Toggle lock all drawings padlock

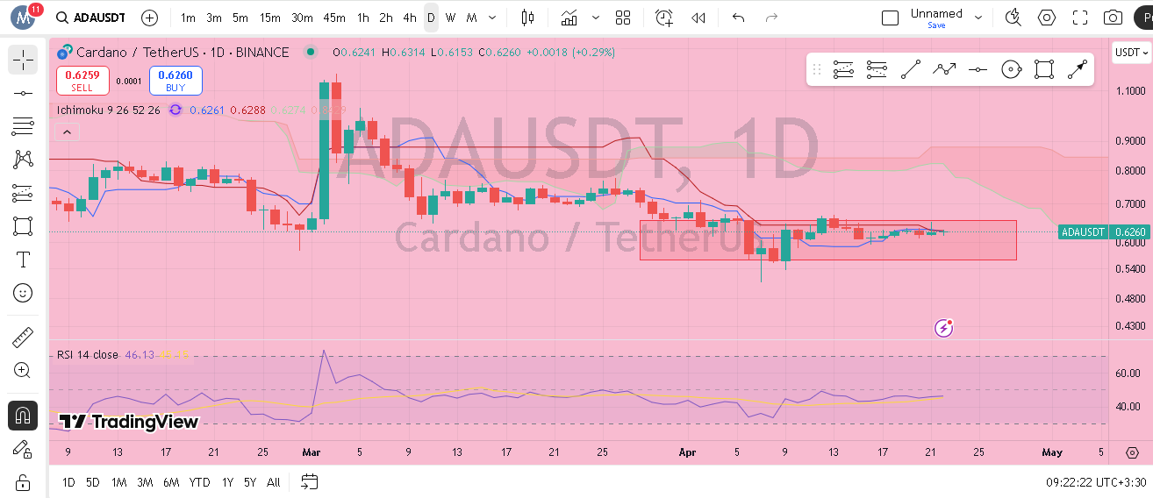click(23, 482)
